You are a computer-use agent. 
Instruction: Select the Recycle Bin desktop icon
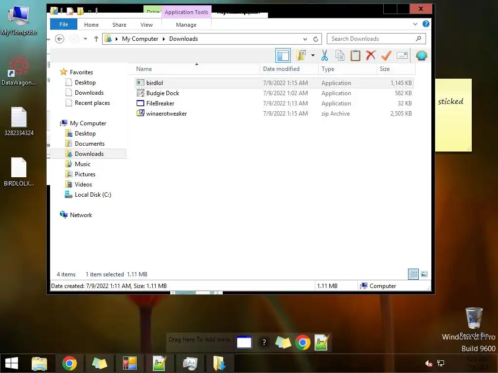click(x=474, y=322)
